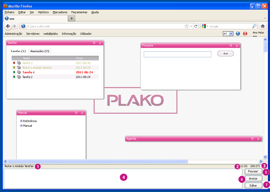This screenshot has width=270, height=192.
Task: Open the Editar menu
Action: coord(22,12)
